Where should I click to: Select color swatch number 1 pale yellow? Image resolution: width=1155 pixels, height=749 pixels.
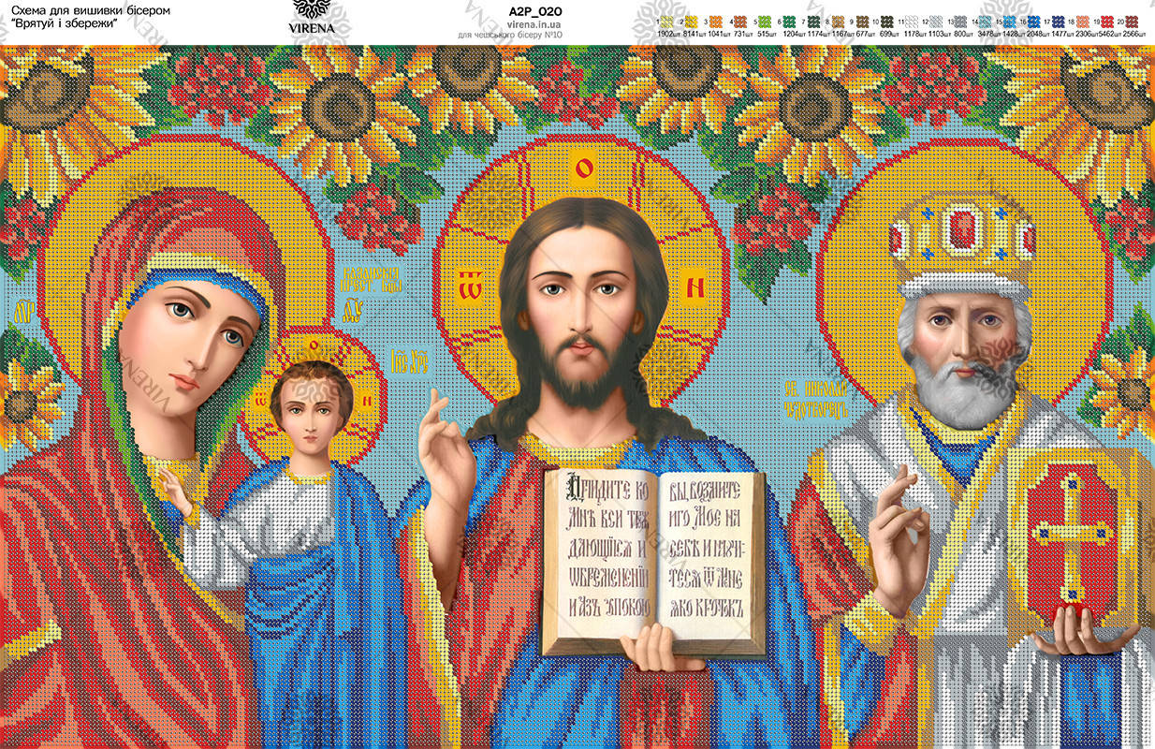point(668,22)
